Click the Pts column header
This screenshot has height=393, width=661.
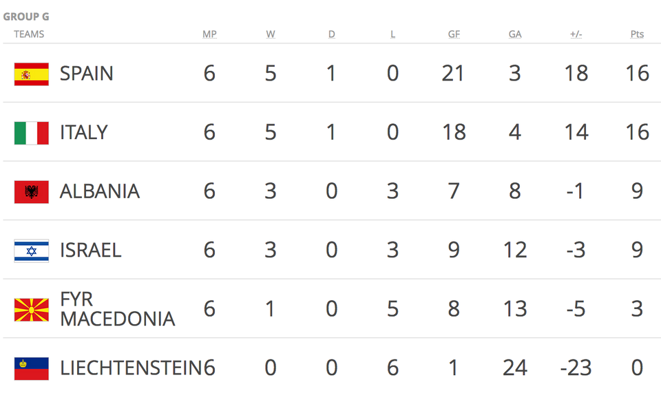coord(637,34)
